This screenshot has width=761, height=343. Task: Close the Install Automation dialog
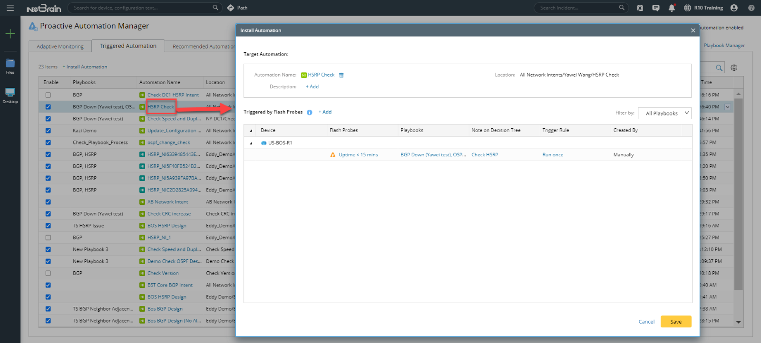point(693,30)
